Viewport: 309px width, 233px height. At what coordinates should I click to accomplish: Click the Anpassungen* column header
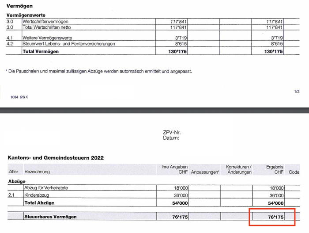(206, 172)
